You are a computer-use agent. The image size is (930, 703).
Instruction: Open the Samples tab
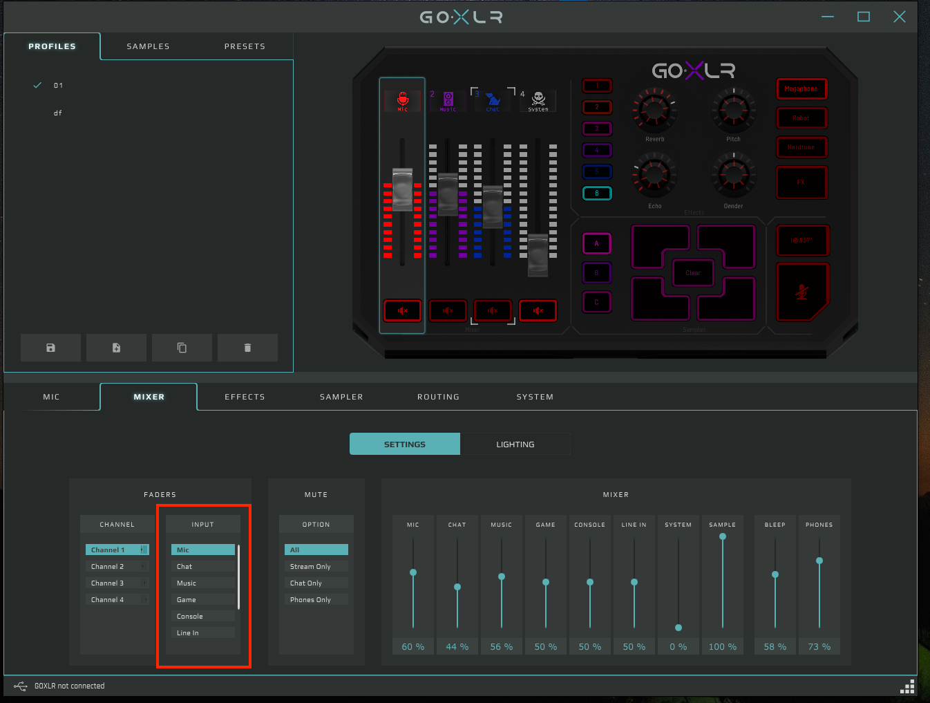coord(148,46)
